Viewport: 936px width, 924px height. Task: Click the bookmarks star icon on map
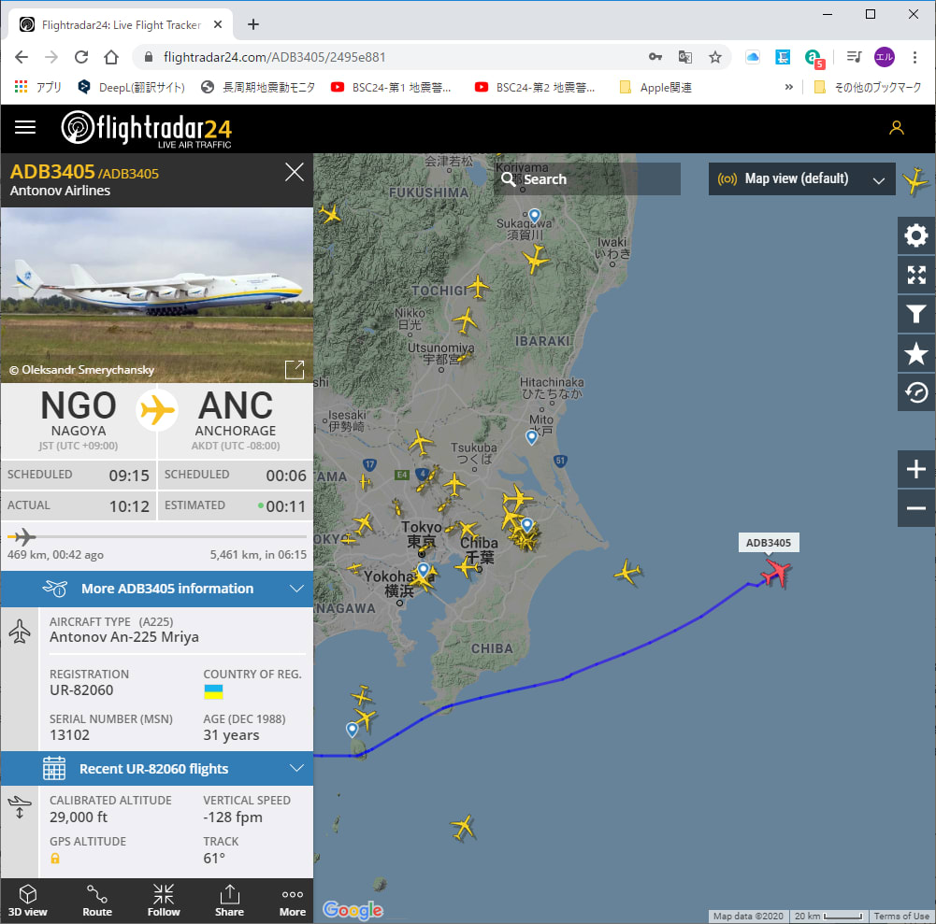(916, 353)
